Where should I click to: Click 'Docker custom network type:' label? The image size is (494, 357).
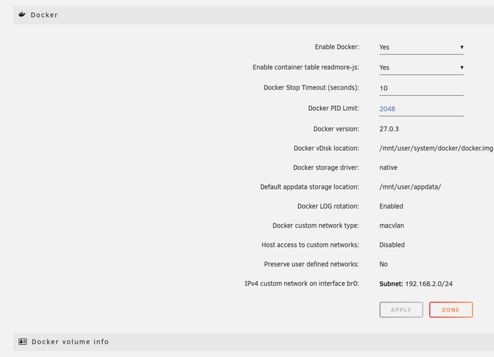click(x=316, y=225)
